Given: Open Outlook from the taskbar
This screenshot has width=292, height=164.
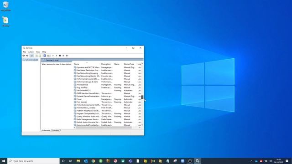Looking at the screenshot, I should (86, 161).
